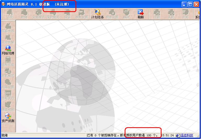The width and height of the screenshot is (201, 139).
Task: Click the app icon in title bar
Action: pyautogui.click(x=3, y=4)
